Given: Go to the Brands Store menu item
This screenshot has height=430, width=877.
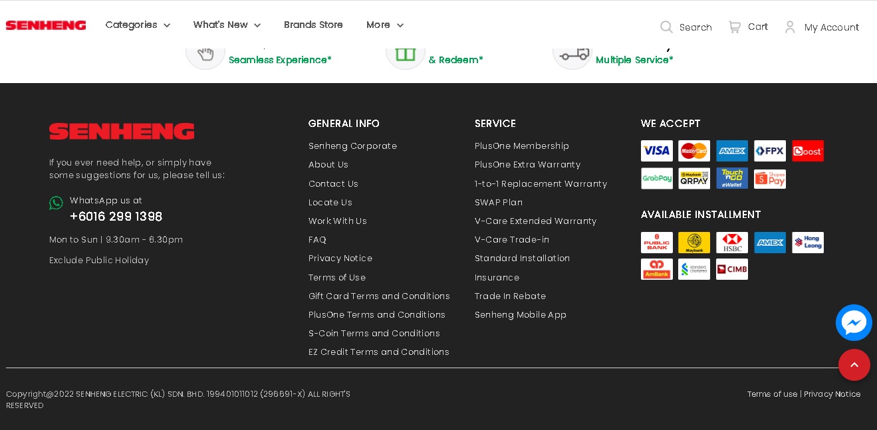Looking at the screenshot, I should [313, 25].
